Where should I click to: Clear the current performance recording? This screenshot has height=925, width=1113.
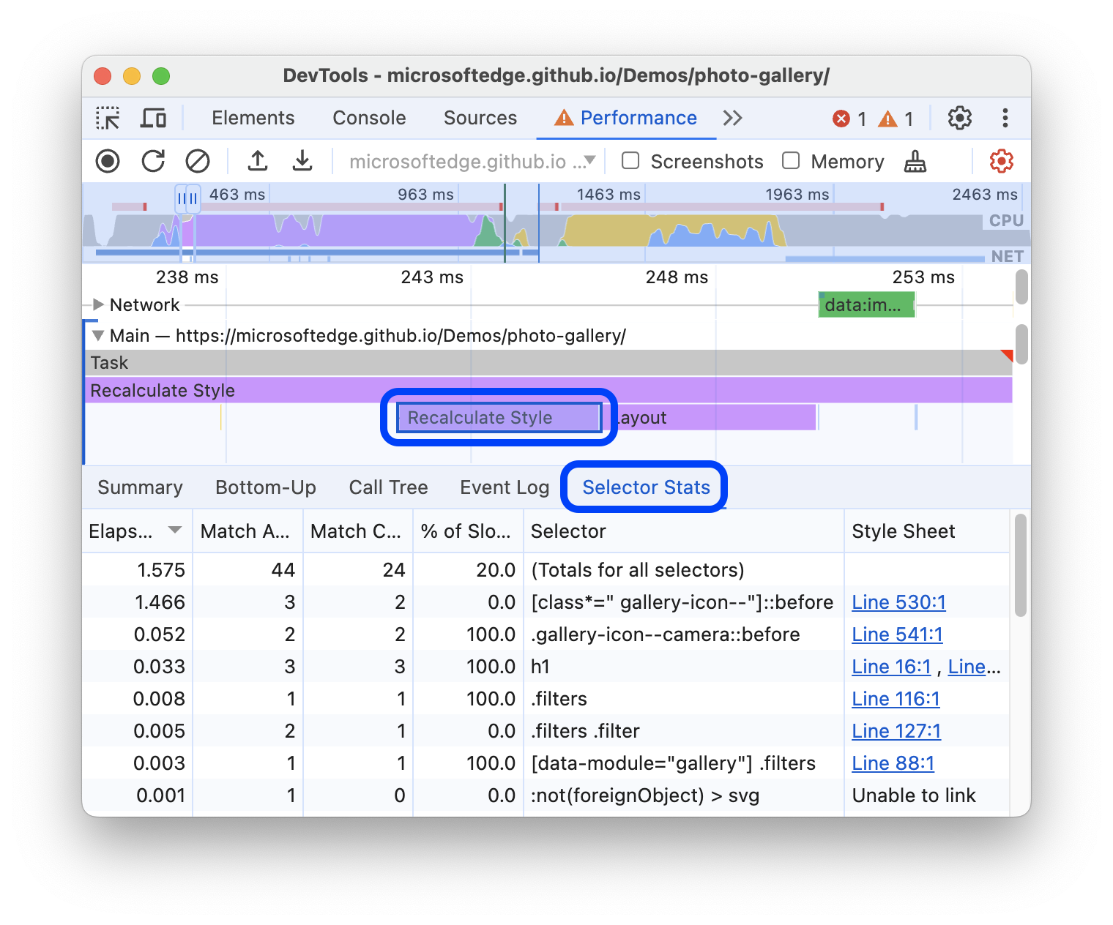point(197,161)
